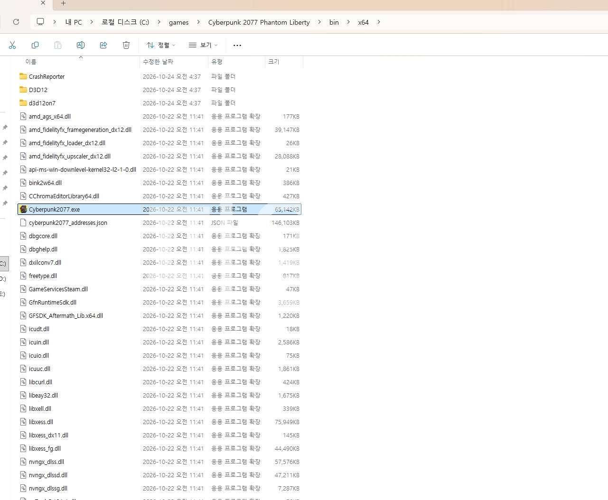
Task: Open the See more ellipsis menu
Action: pyautogui.click(x=237, y=46)
